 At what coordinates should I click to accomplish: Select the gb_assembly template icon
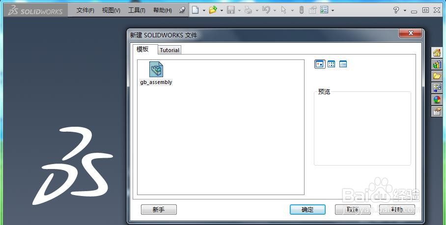(156, 69)
